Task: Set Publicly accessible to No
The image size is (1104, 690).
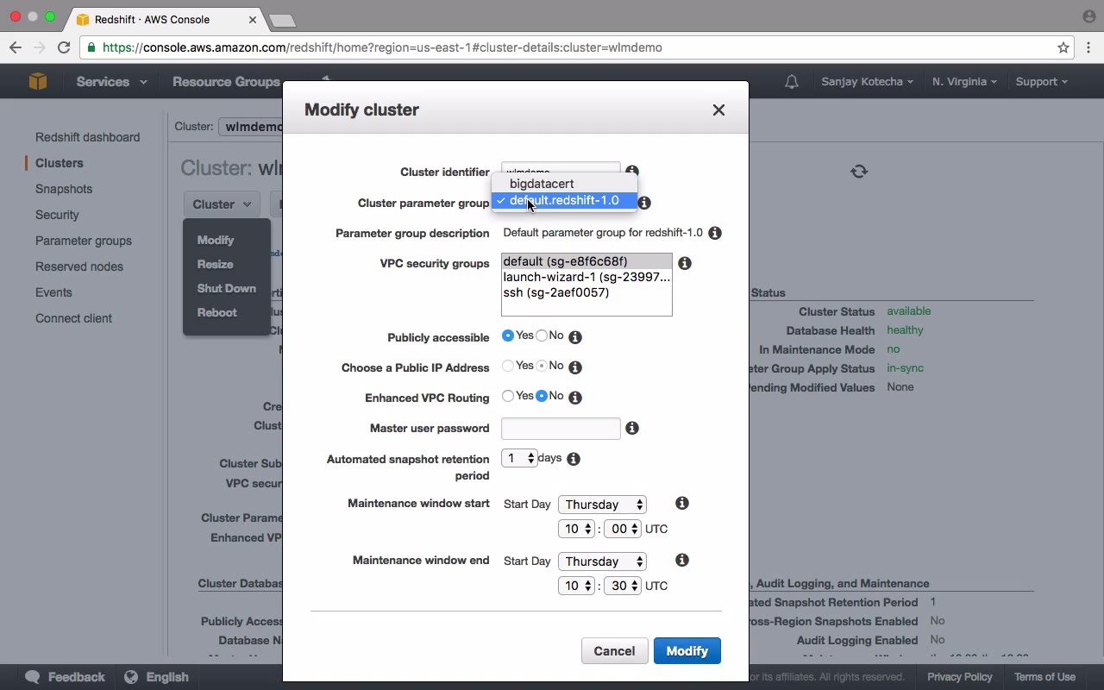Action: 542,336
